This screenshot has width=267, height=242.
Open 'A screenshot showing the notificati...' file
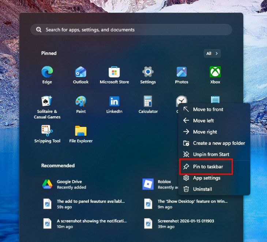point(85,224)
